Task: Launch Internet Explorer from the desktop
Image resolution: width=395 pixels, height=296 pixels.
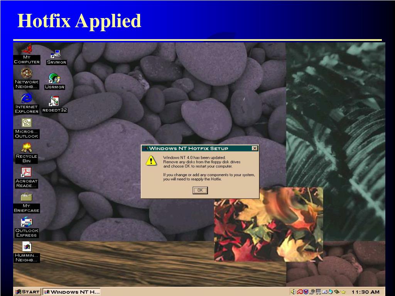Action: (x=27, y=103)
